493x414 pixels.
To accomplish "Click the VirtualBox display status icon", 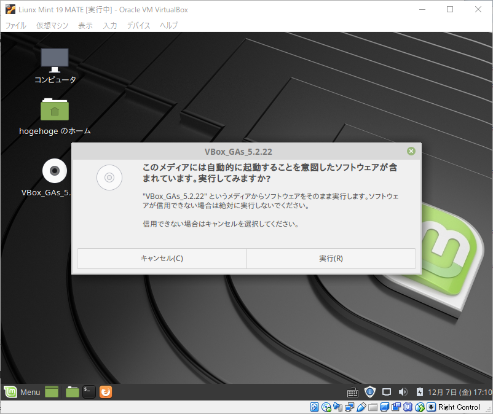I will (385, 407).
